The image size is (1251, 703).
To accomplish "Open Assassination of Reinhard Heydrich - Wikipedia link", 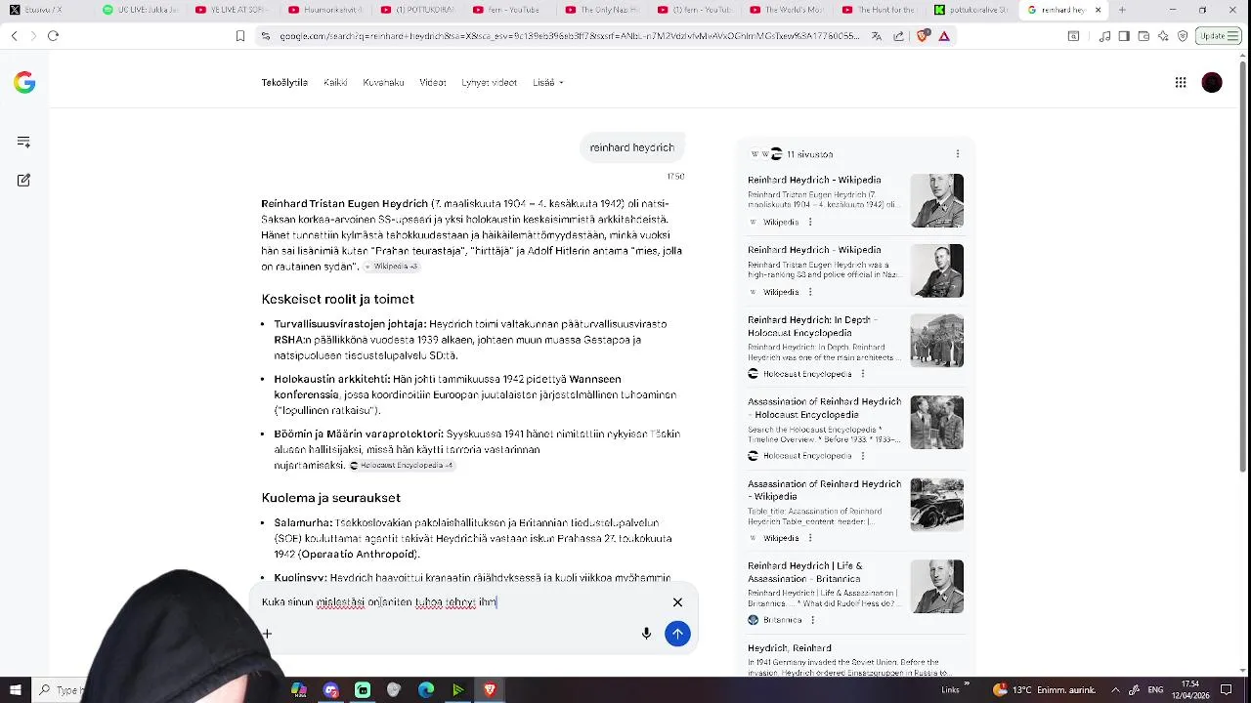I will click(x=824, y=490).
